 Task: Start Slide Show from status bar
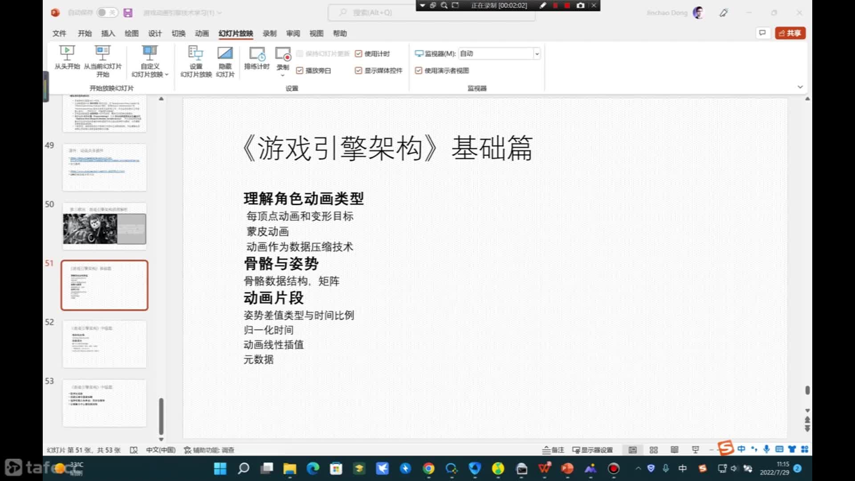(x=696, y=450)
